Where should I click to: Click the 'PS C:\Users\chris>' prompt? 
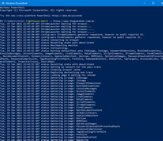point(12,21)
